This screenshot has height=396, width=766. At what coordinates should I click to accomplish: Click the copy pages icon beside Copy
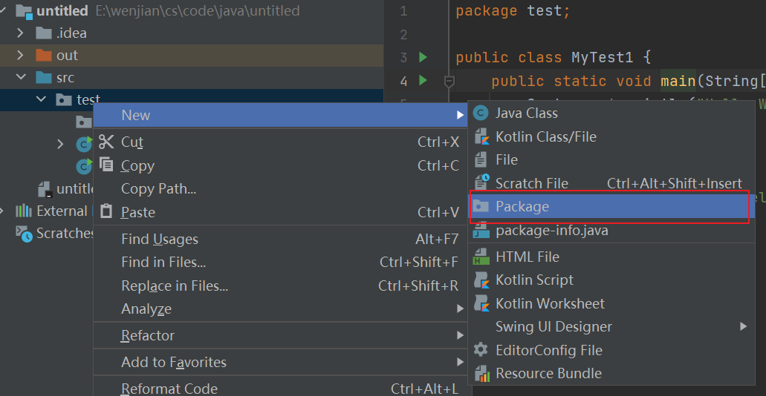tap(106, 165)
